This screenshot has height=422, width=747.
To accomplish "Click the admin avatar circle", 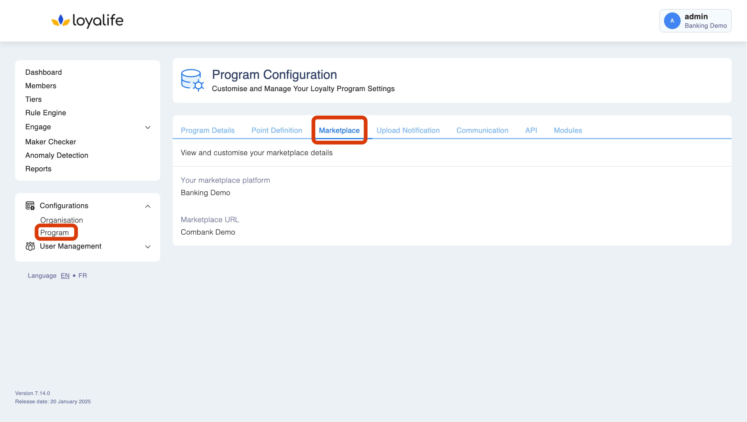I will [x=672, y=21].
